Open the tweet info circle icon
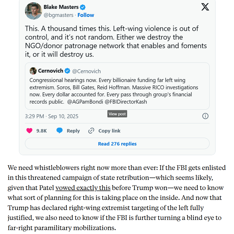The image size is (234, 234). point(205,116)
